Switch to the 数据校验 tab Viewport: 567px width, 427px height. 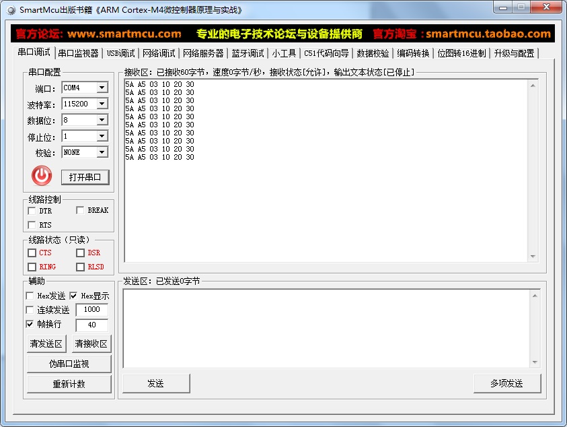click(x=373, y=54)
